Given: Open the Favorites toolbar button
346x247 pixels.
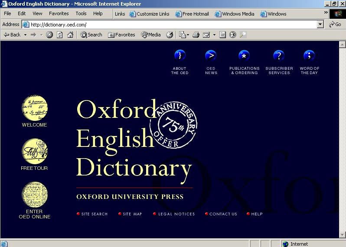Looking at the screenshot, I should [x=121, y=35].
